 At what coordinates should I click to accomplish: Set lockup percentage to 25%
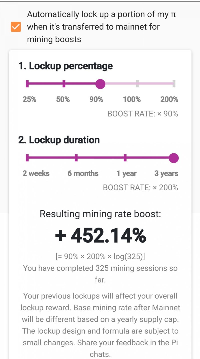coord(27,84)
